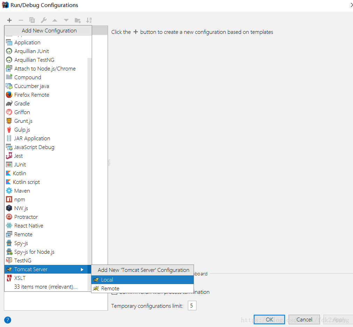
Task: Select Spy-js entry
Action: 46,243
